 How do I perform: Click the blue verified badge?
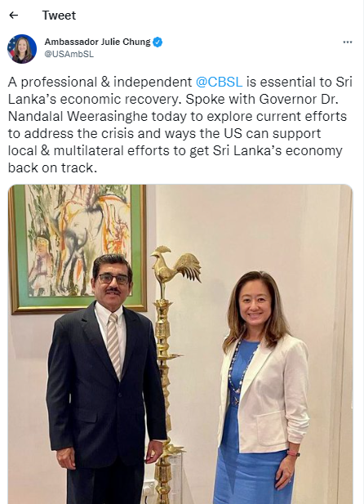pyautogui.click(x=158, y=42)
